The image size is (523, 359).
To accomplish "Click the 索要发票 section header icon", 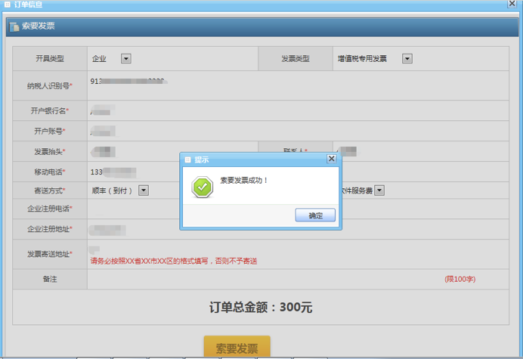I will tap(14, 26).
